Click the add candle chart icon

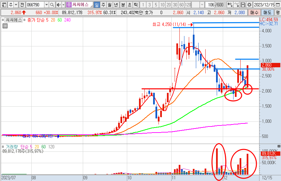click(230, 5)
